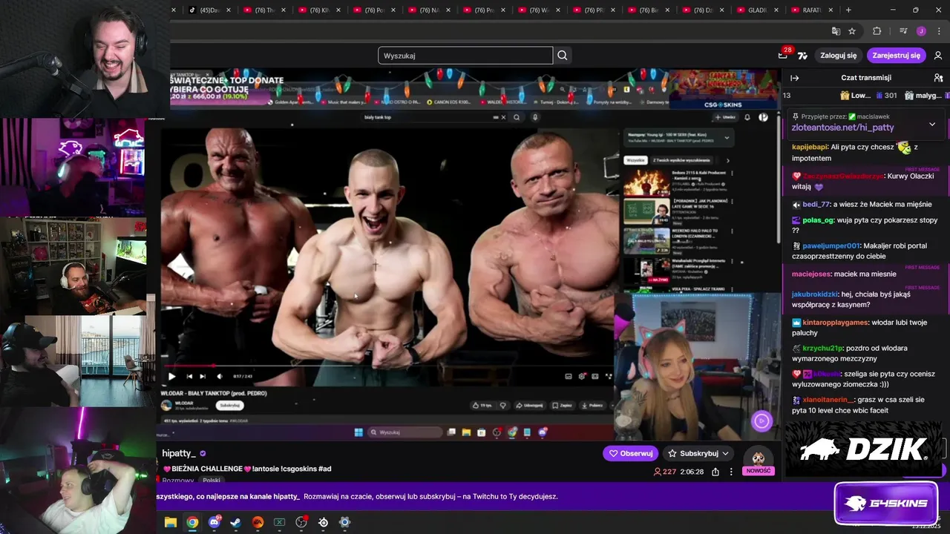The width and height of the screenshot is (950, 534).
Task: Expand the Następny up-next queue panel
Action: [727, 137]
